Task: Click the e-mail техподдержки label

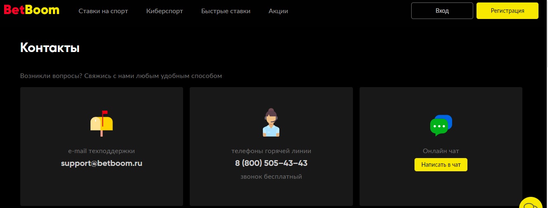Action: pos(102,151)
